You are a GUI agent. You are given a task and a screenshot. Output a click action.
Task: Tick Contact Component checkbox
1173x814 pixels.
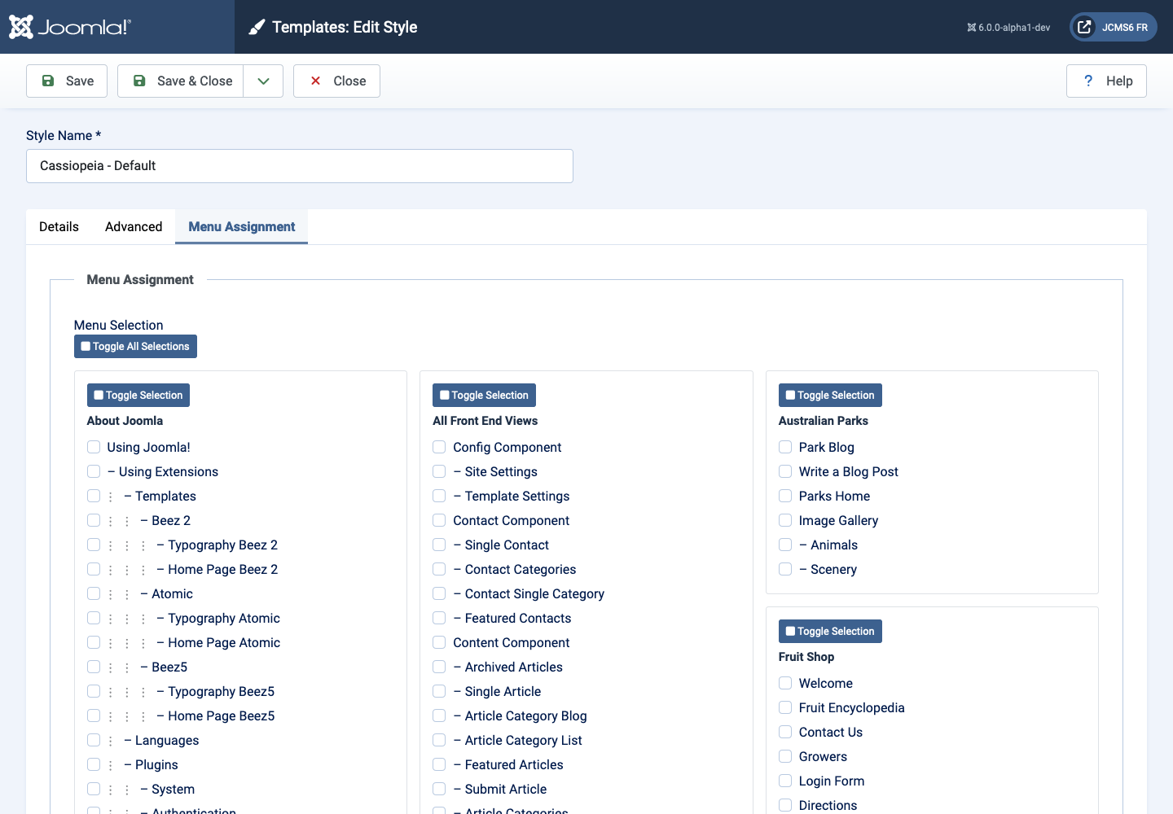[x=439, y=520]
